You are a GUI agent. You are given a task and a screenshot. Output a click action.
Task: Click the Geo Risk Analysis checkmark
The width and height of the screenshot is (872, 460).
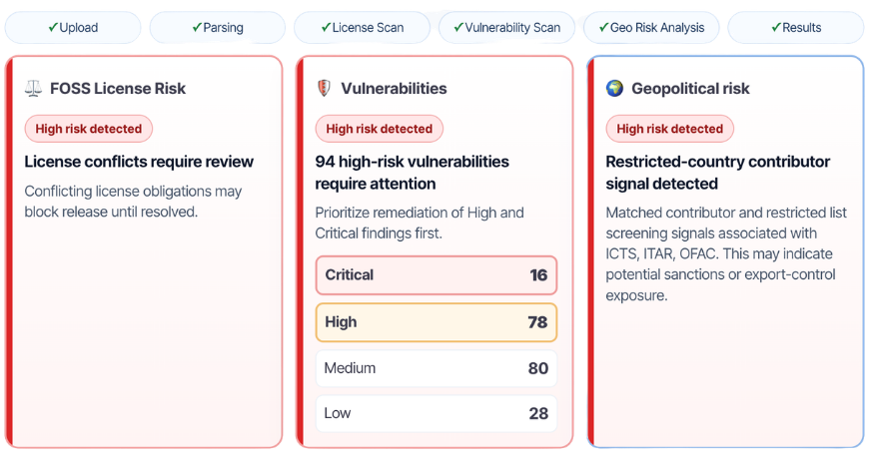pyautogui.click(x=604, y=28)
